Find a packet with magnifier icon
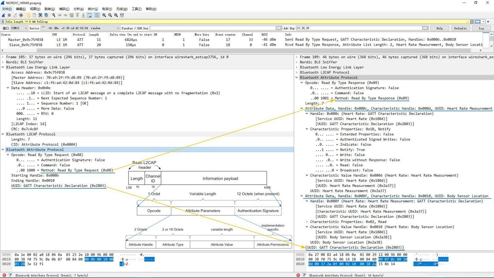This screenshot has height=278, width=494. [x=54, y=15]
